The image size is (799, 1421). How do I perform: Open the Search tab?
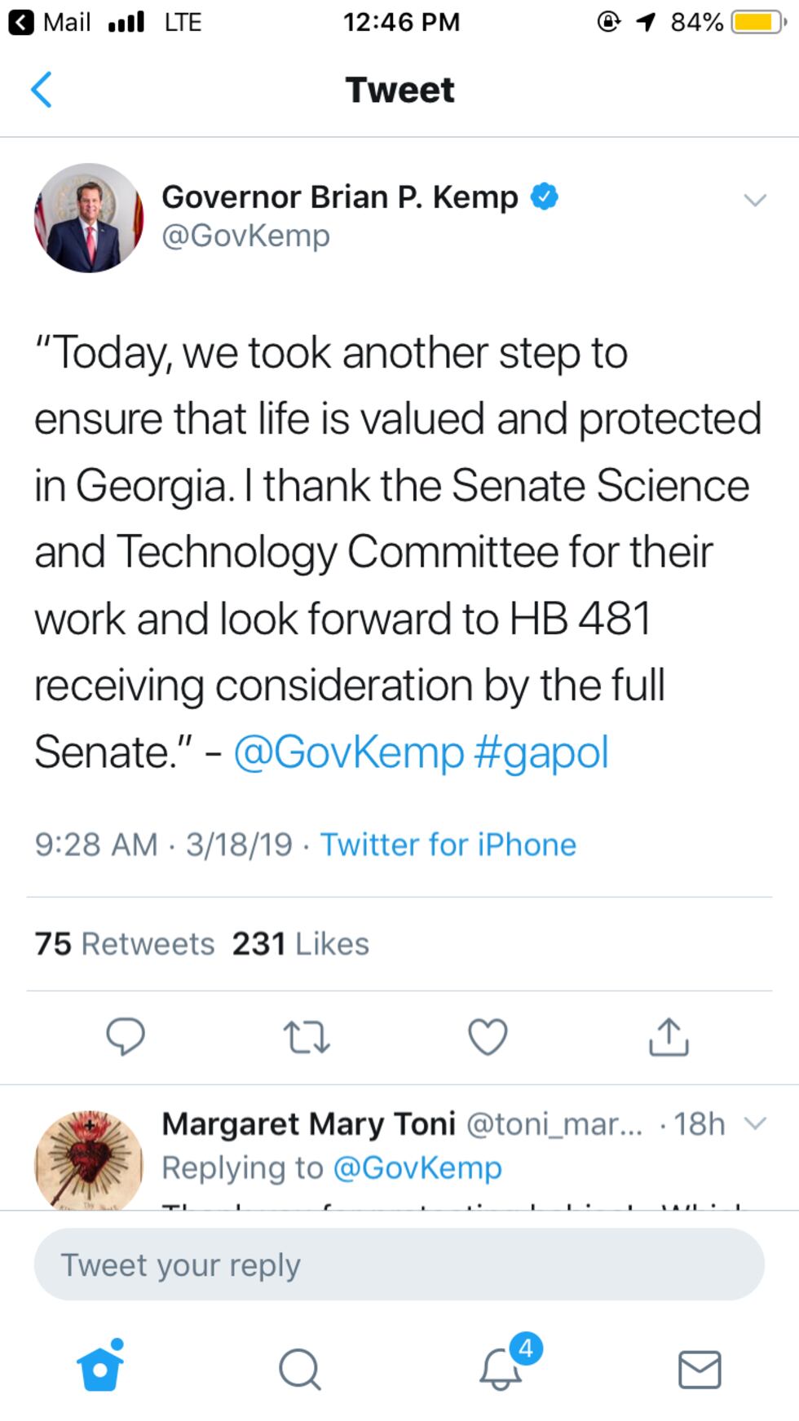point(300,1369)
